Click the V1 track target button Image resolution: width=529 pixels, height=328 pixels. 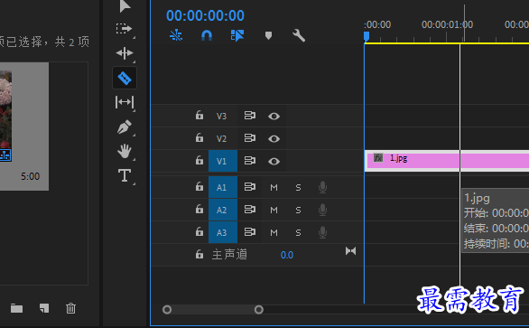(223, 161)
